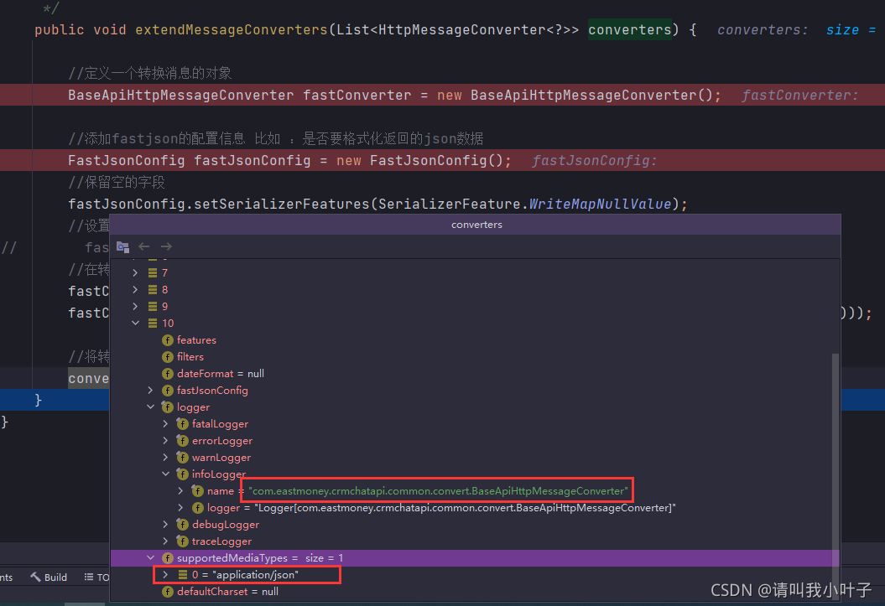Click field icon next to fatalLogger
This screenshot has width=885, height=606.
(182, 424)
